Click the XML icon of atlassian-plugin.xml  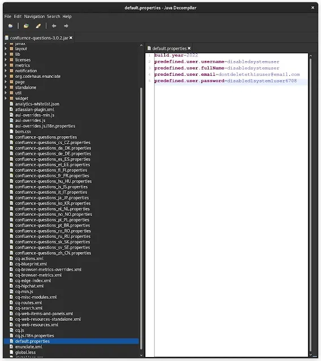pos(11,110)
